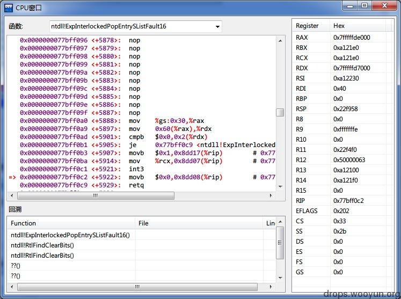Select the first ntdll!RtlFindClearBits() backtrace entry
Viewport: 401px width, 299px height.
[42, 245]
